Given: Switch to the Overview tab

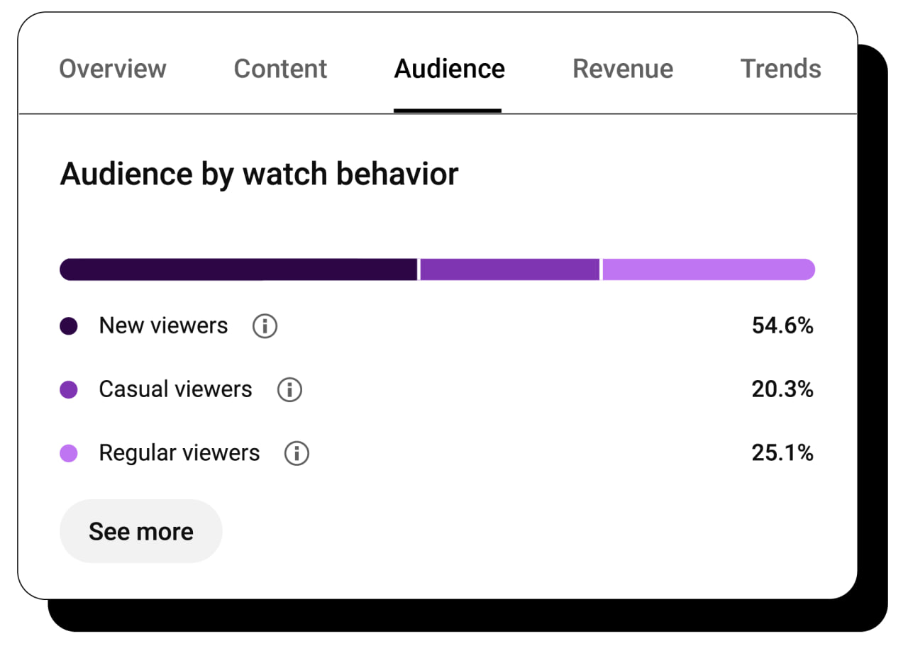Looking at the screenshot, I should coord(113,69).
